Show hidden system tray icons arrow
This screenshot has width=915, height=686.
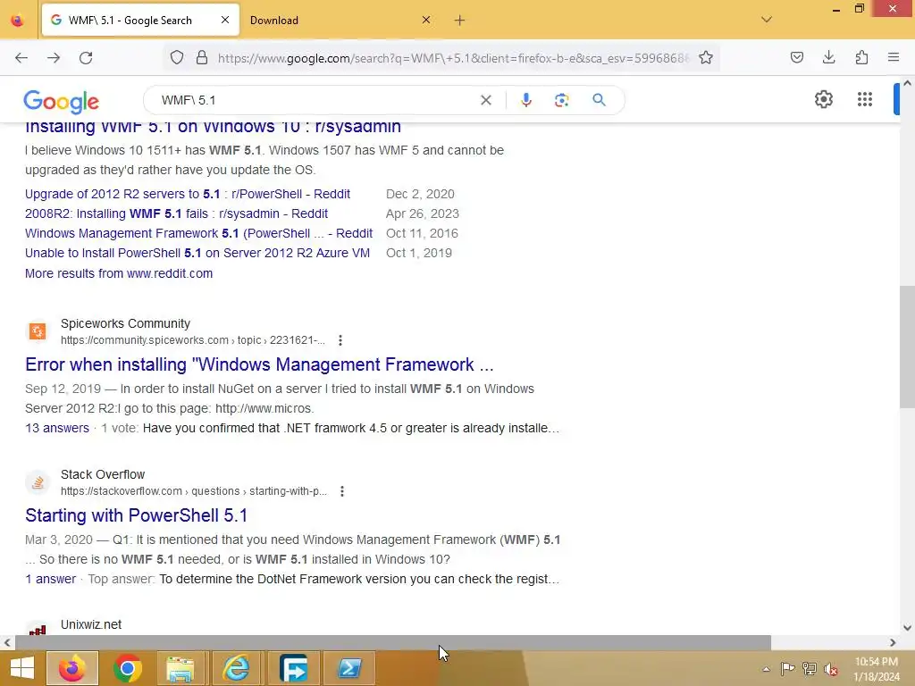click(766, 669)
